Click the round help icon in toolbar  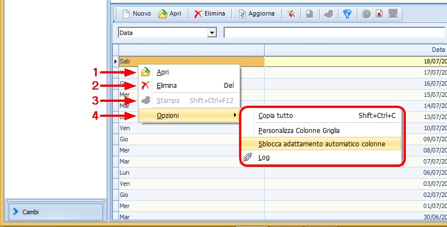[x=366, y=14]
